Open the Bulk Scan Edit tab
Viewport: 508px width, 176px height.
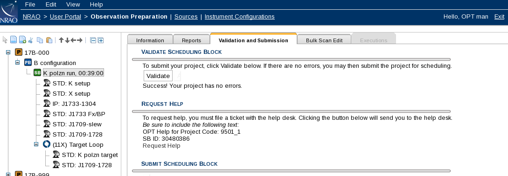pyautogui.click(x=324, y=40)
